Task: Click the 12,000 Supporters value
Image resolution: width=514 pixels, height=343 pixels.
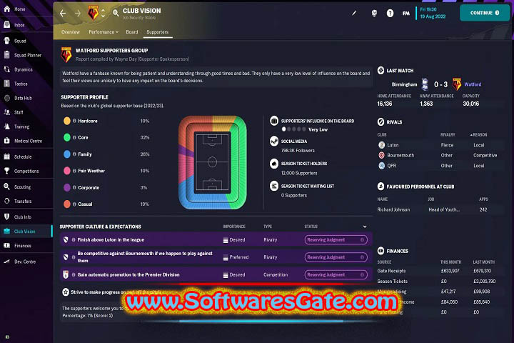Action: point(299,173)
